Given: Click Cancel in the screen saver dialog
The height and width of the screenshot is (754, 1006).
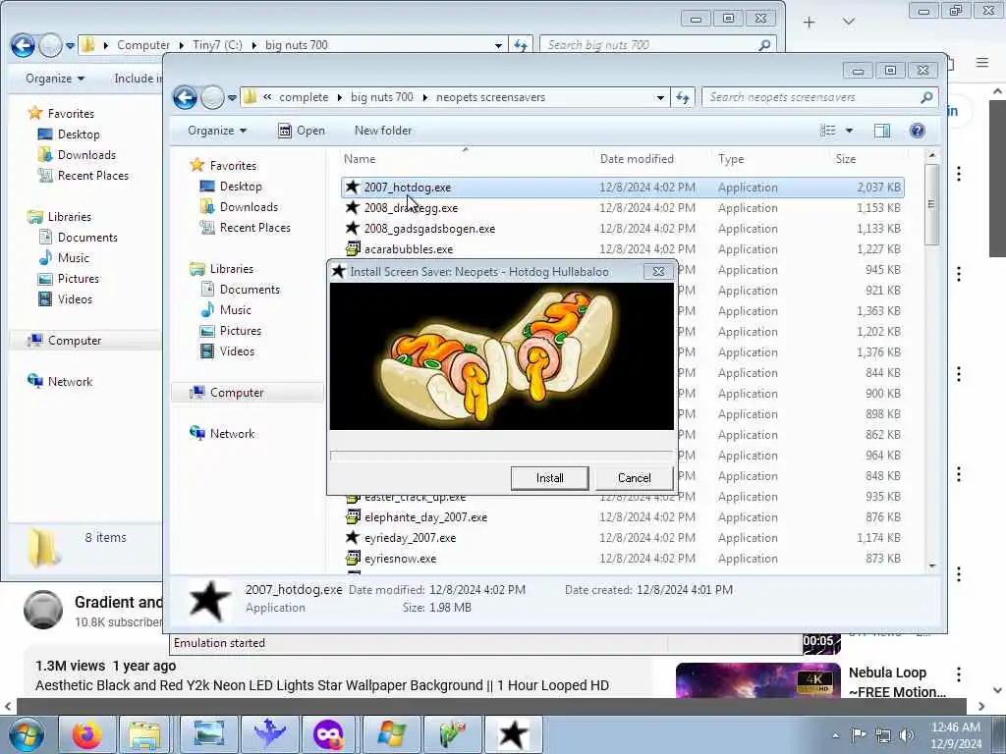Looking at the screenshot, I should click(634, 478).
